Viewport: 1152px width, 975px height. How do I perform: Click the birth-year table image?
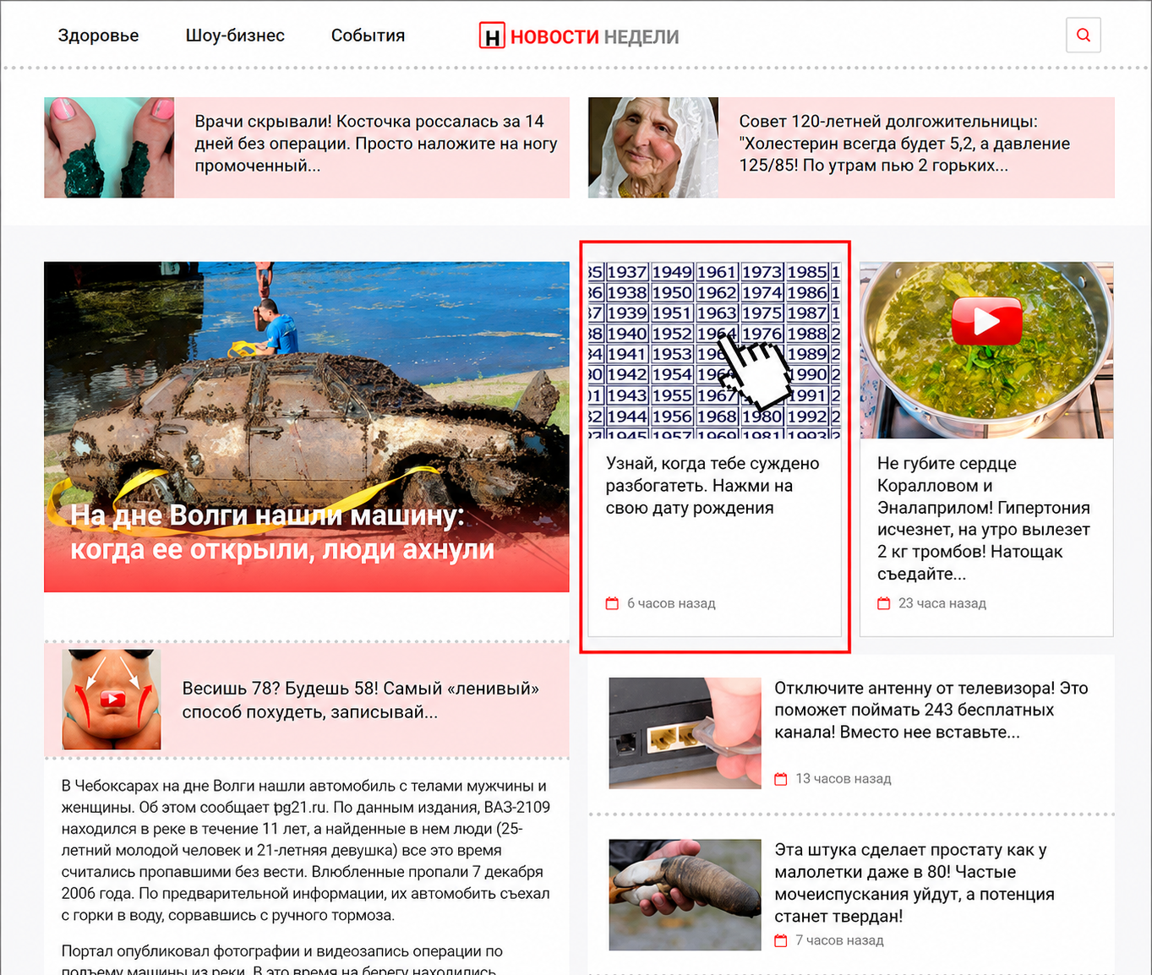[x=715, y=350]
